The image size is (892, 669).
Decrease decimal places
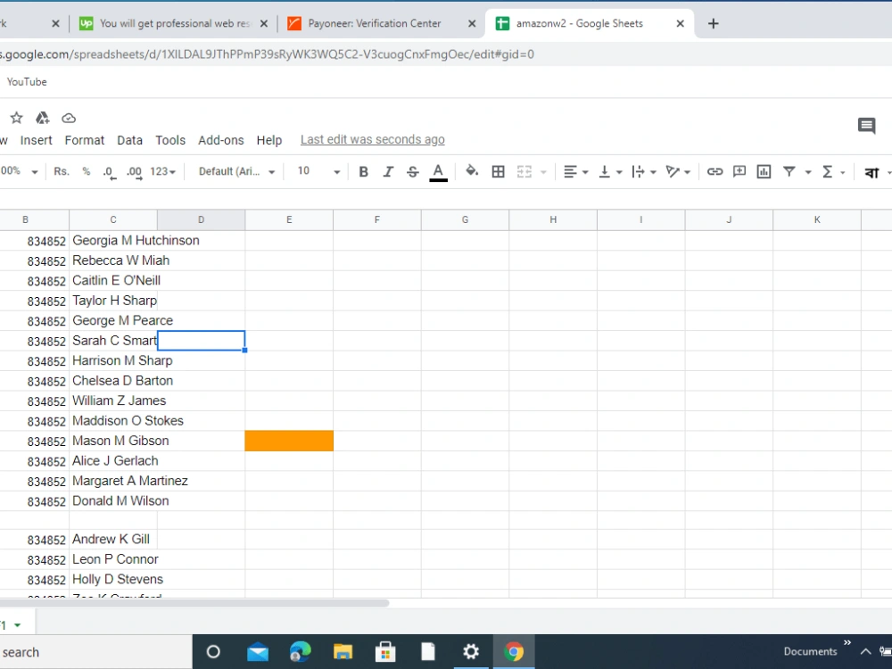[x=109, y=172]
